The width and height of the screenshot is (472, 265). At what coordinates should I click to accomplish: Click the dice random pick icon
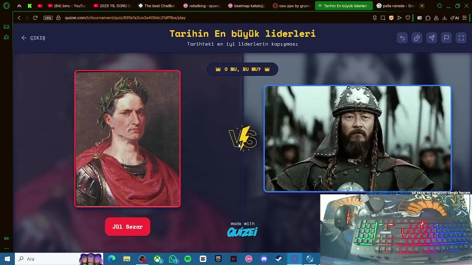[417, 38]
